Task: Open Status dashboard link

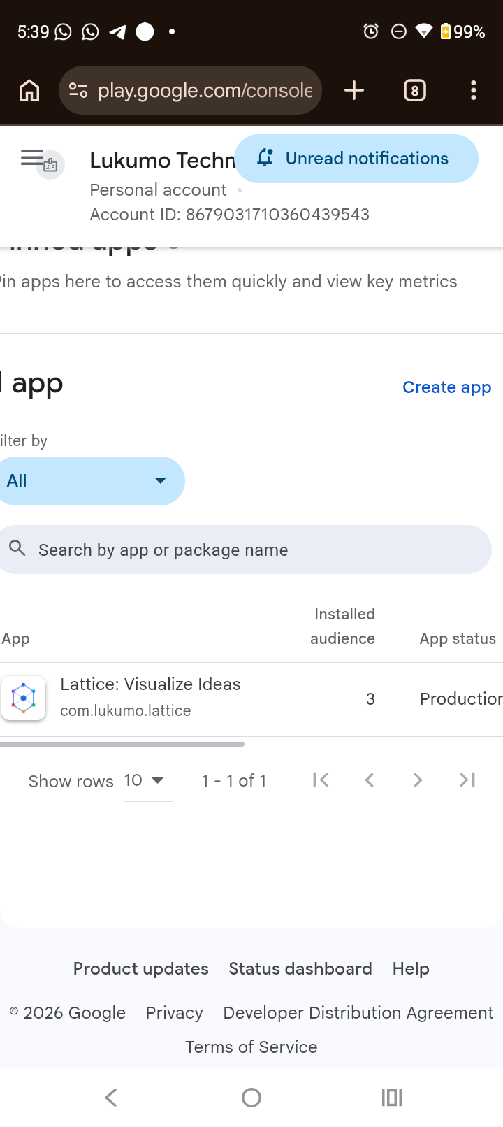Action: (300, 968)
